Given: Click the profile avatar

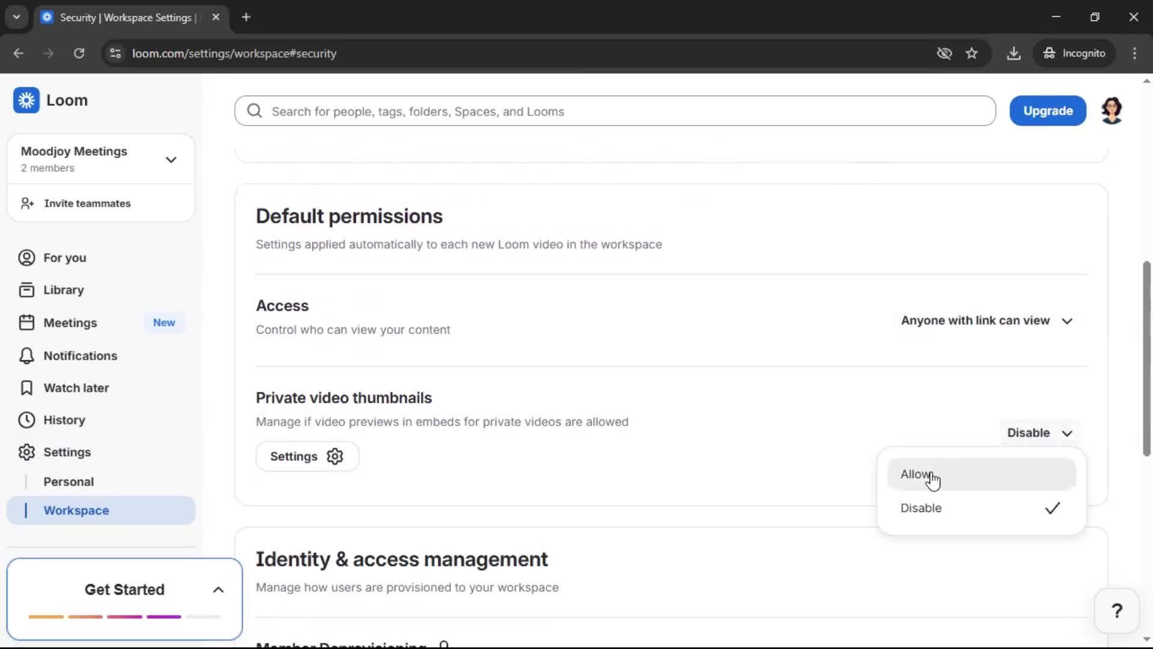Looking at the screenshot, I should click(x=1112, y=111).
